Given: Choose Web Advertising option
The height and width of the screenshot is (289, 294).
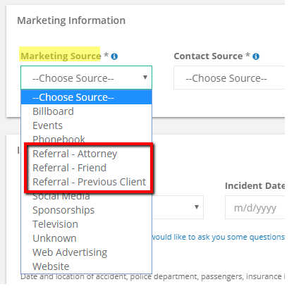Looking at the screenshot, I should point(87,252).
